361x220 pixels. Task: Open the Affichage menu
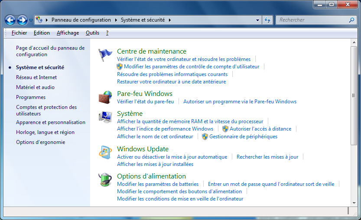[68, 33]
